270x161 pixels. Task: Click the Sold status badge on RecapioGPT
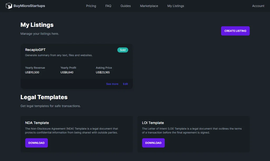(x=123, y=50)
